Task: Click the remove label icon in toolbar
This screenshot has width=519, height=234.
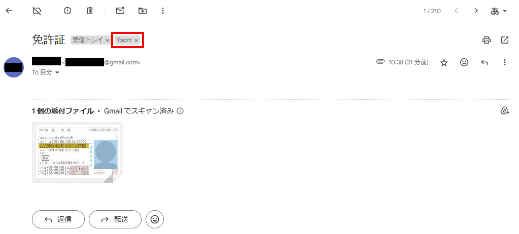Action: pos(37,11)
